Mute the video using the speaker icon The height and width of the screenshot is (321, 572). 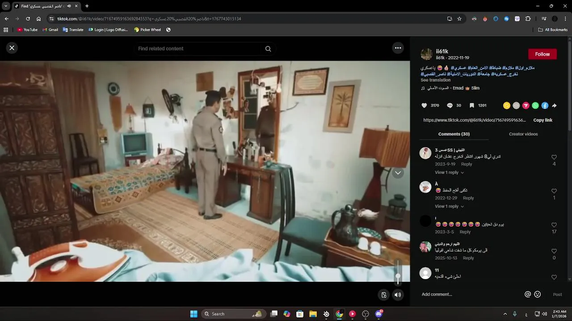click(x=398, y=295)
